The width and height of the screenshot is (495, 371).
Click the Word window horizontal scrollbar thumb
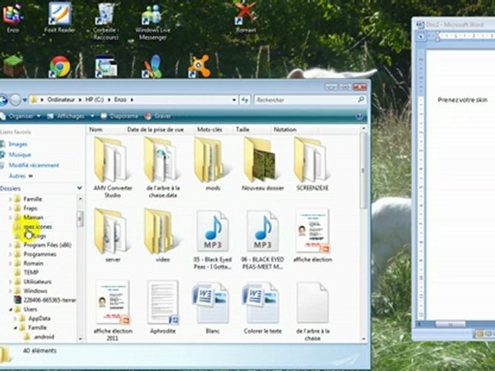click(x=450, y=324)
